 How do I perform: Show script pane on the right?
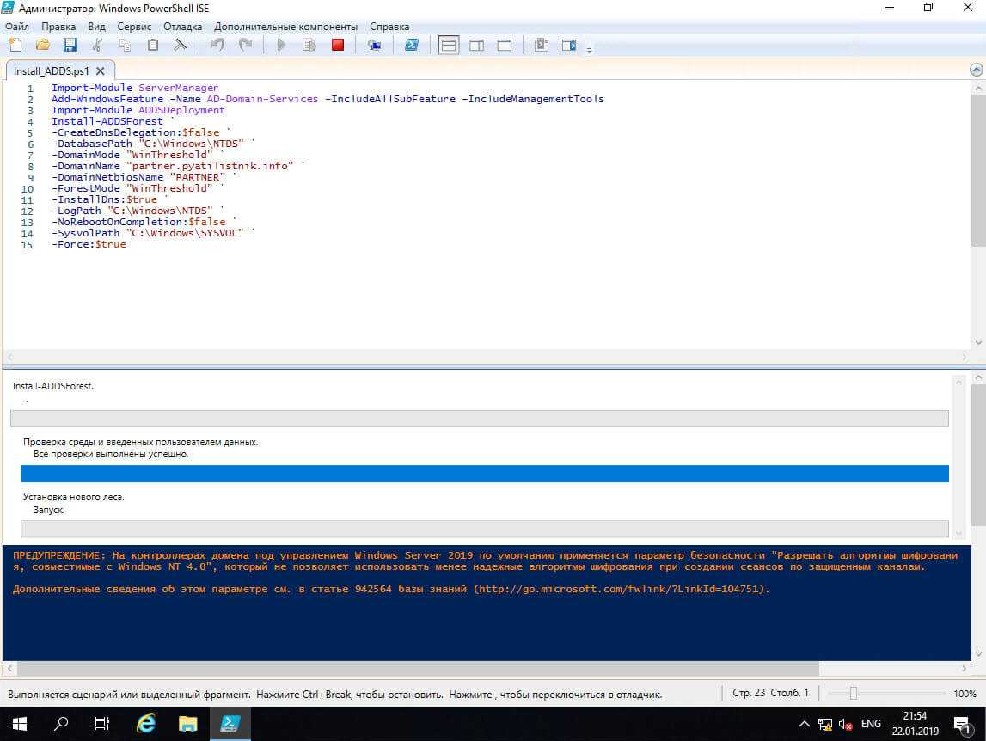476,45
